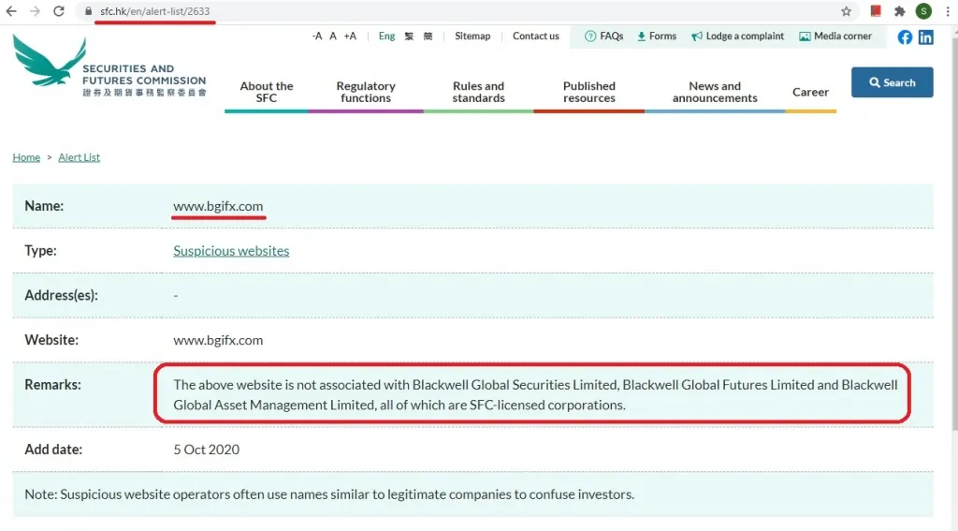This screenshot has width=958, height=531.
Task: Open the SFC LinkedIn page icon
Action: tap(925, 37)
